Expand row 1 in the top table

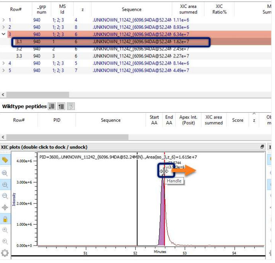point(4,20)
